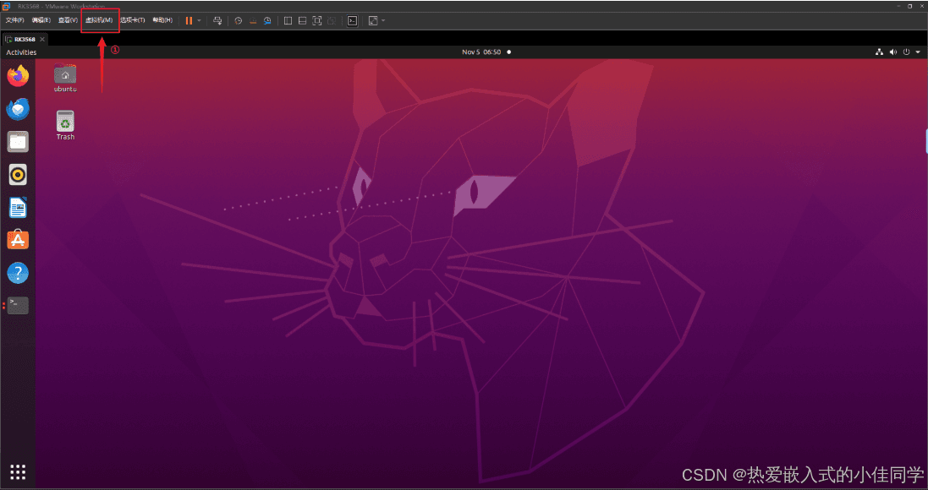Pause the virtual machine with the orange button
Viewport: 928px width, 490px height.
tap(189, 20)
